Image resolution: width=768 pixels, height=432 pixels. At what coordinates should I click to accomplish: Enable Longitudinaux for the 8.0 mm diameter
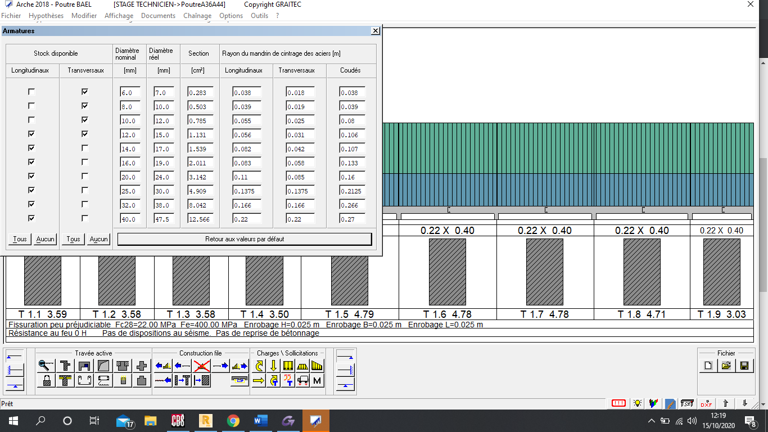coord(31,106)
